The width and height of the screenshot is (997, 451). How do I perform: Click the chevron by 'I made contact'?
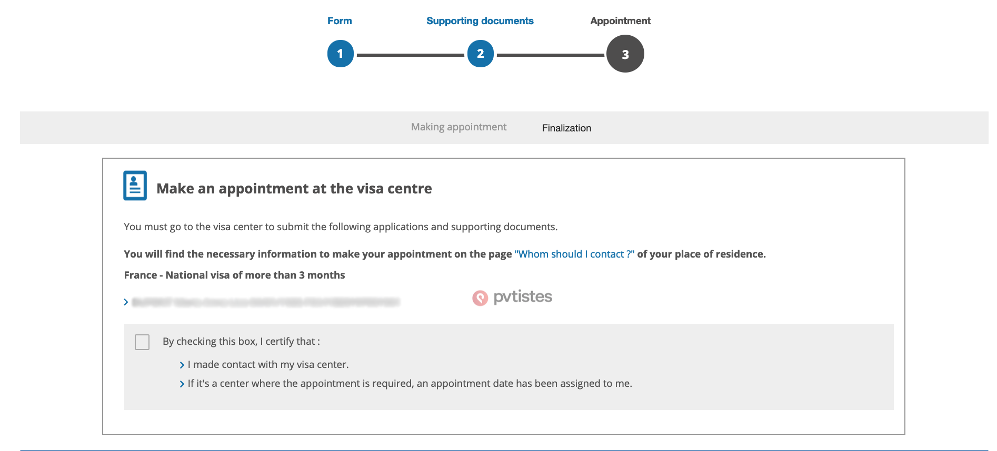182,365
